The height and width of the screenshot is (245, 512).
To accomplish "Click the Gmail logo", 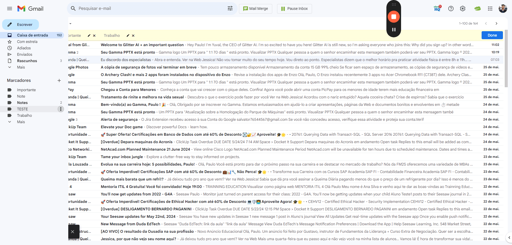I will pos(30,9).
